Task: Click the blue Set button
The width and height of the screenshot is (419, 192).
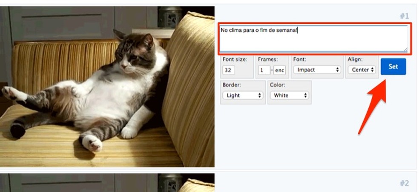Action: click(x=393, y=67)
